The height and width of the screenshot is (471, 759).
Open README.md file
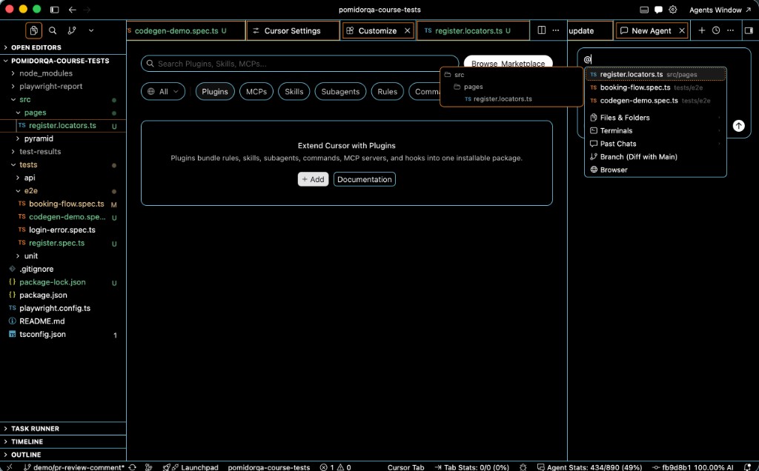tap(63, 321)
